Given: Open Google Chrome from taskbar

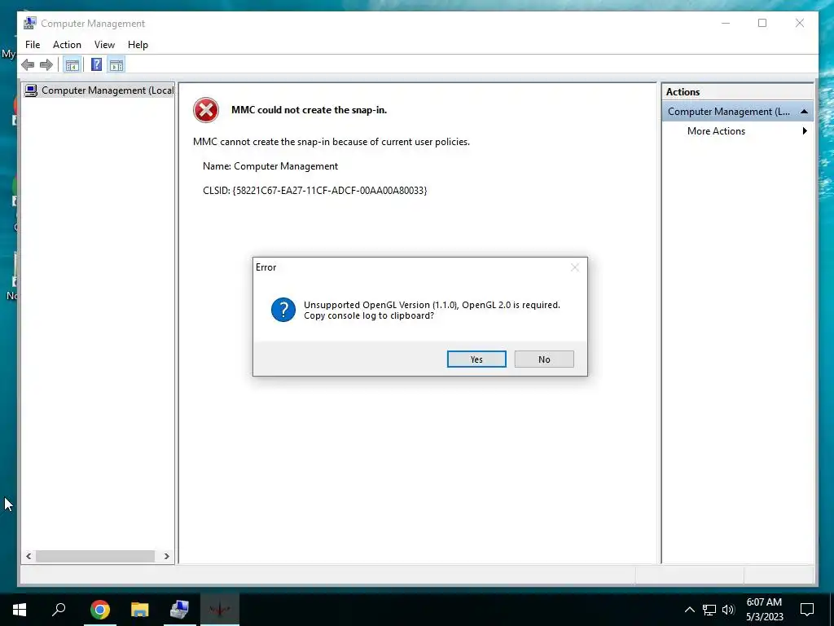Looking at the screenshot, I should (x=100, y=610).
